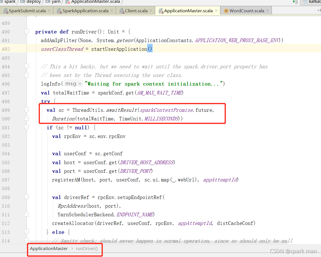
Task: Collapse comment block at line 494
Action: pyautogui.click(x=26, y=66)
